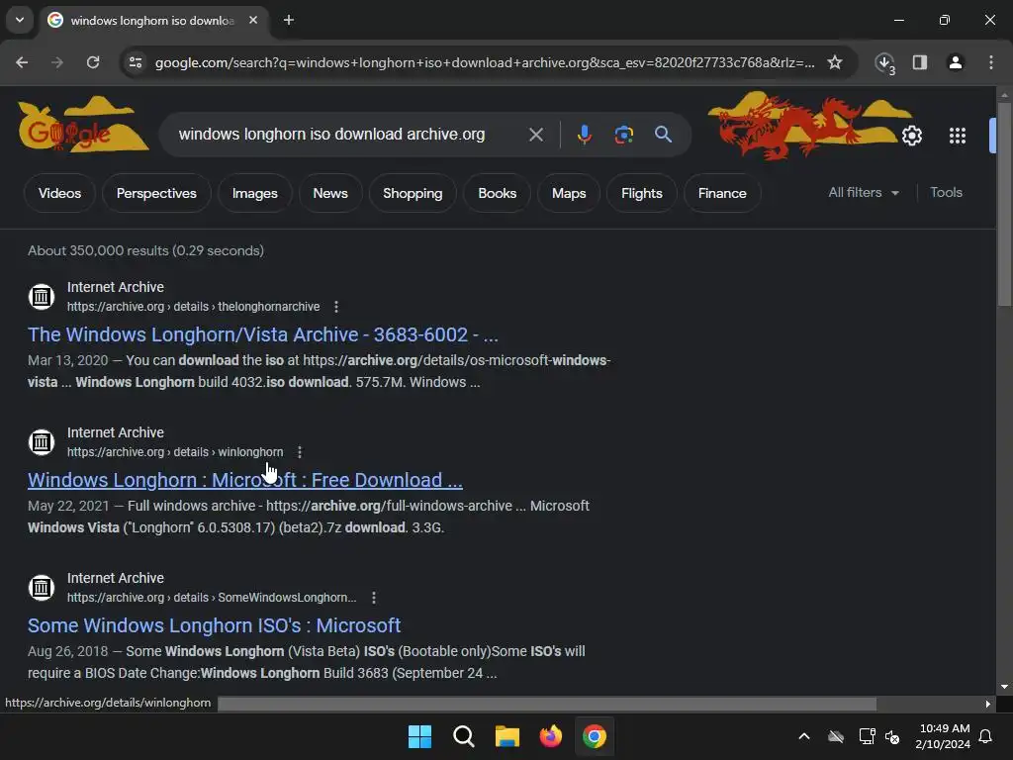
Task: Open Windows taskbar search
Action: coord(463,736)
